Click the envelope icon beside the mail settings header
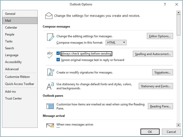The width and height of the screenshot is (183, 137). (49, 16)
